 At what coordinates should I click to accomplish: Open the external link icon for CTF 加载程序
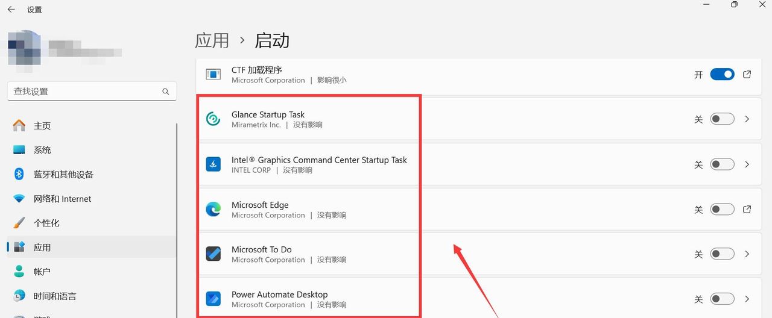pos(747,75)
